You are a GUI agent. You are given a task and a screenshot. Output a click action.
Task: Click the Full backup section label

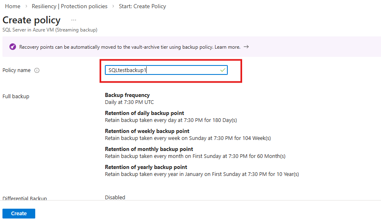click(x=16, y=97)
